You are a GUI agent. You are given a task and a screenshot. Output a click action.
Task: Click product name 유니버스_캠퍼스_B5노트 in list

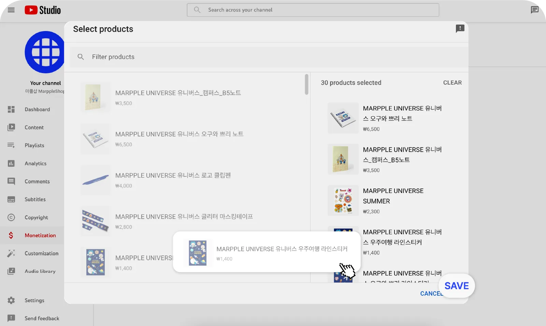click(178, 93)
